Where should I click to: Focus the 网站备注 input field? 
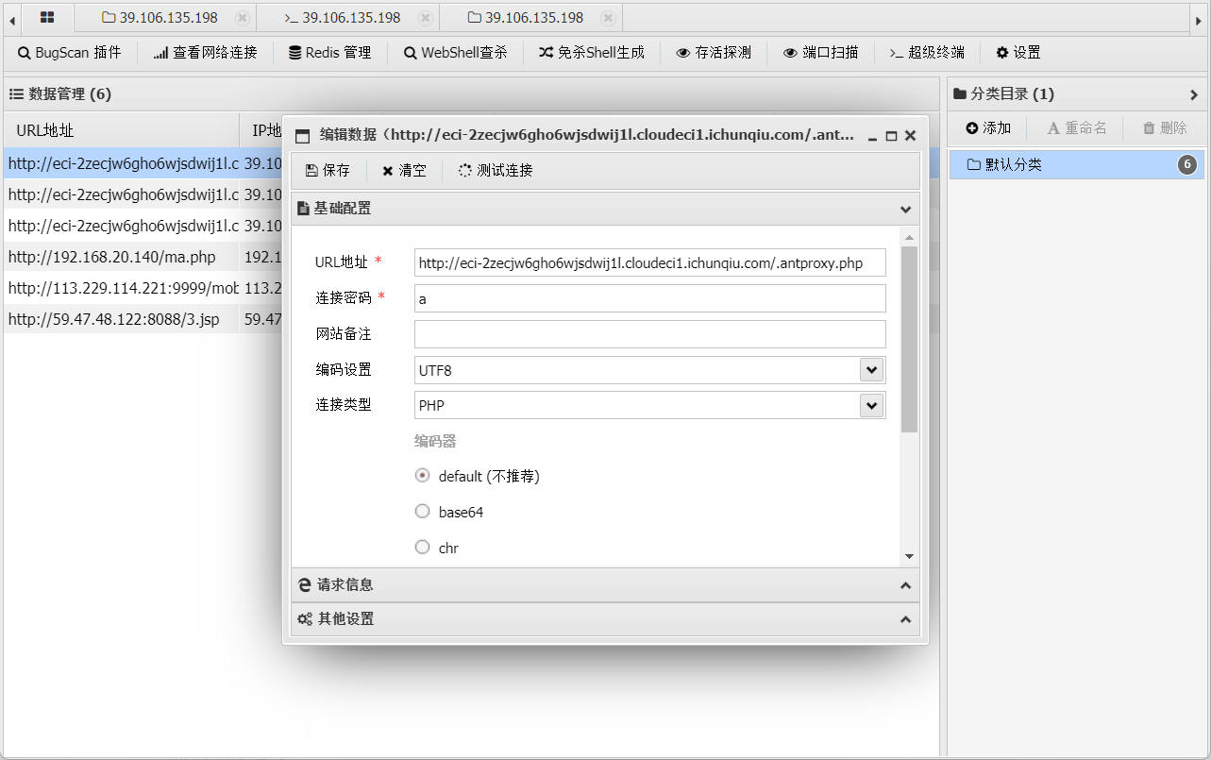(650, 334)
